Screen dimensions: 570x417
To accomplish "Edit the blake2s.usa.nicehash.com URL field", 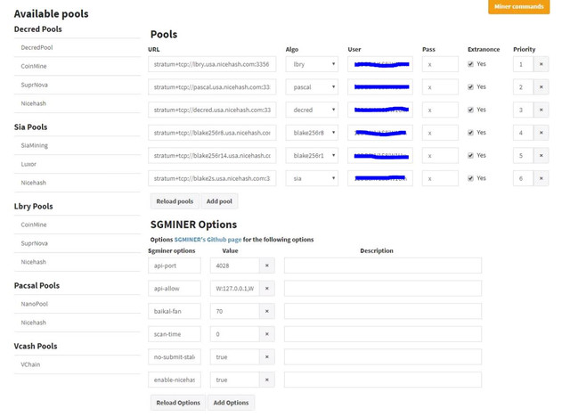I will tap(212, 178).
